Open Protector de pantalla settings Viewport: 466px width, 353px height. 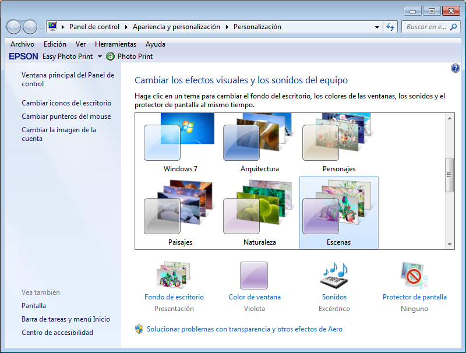(415, 297)
